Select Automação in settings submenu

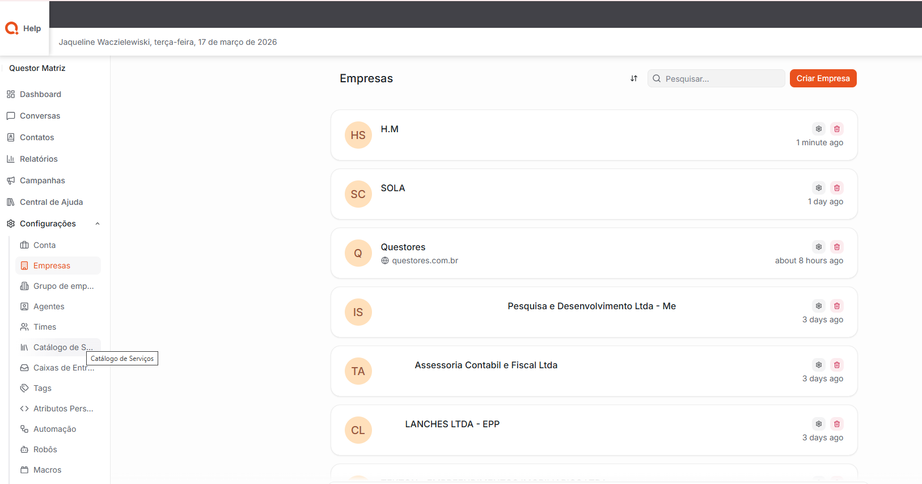pos(54,429)
